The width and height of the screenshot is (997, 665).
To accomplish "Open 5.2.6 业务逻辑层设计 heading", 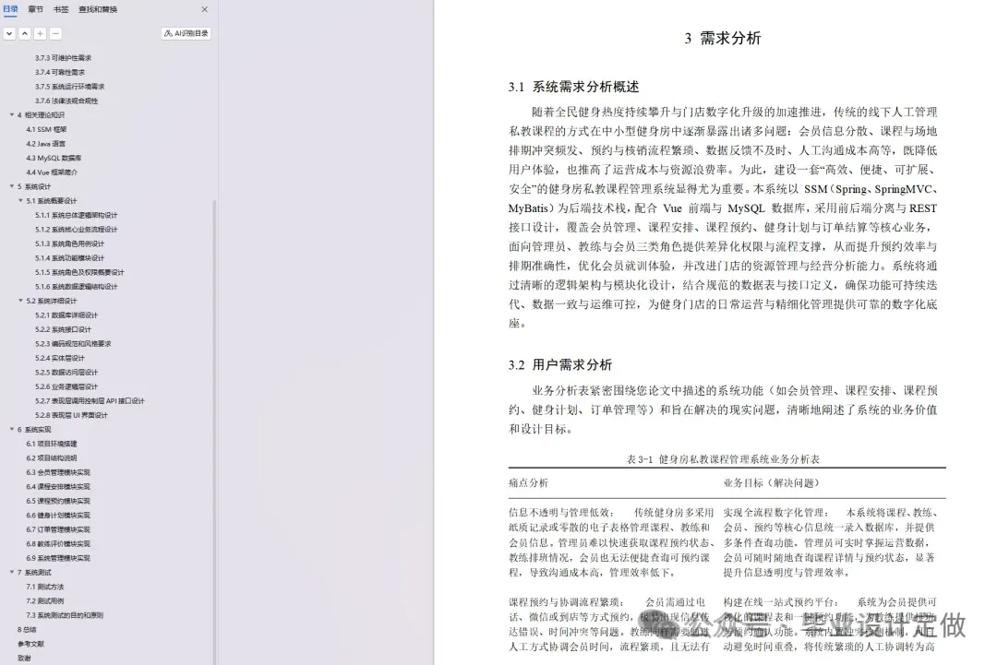I will [66, 386].
